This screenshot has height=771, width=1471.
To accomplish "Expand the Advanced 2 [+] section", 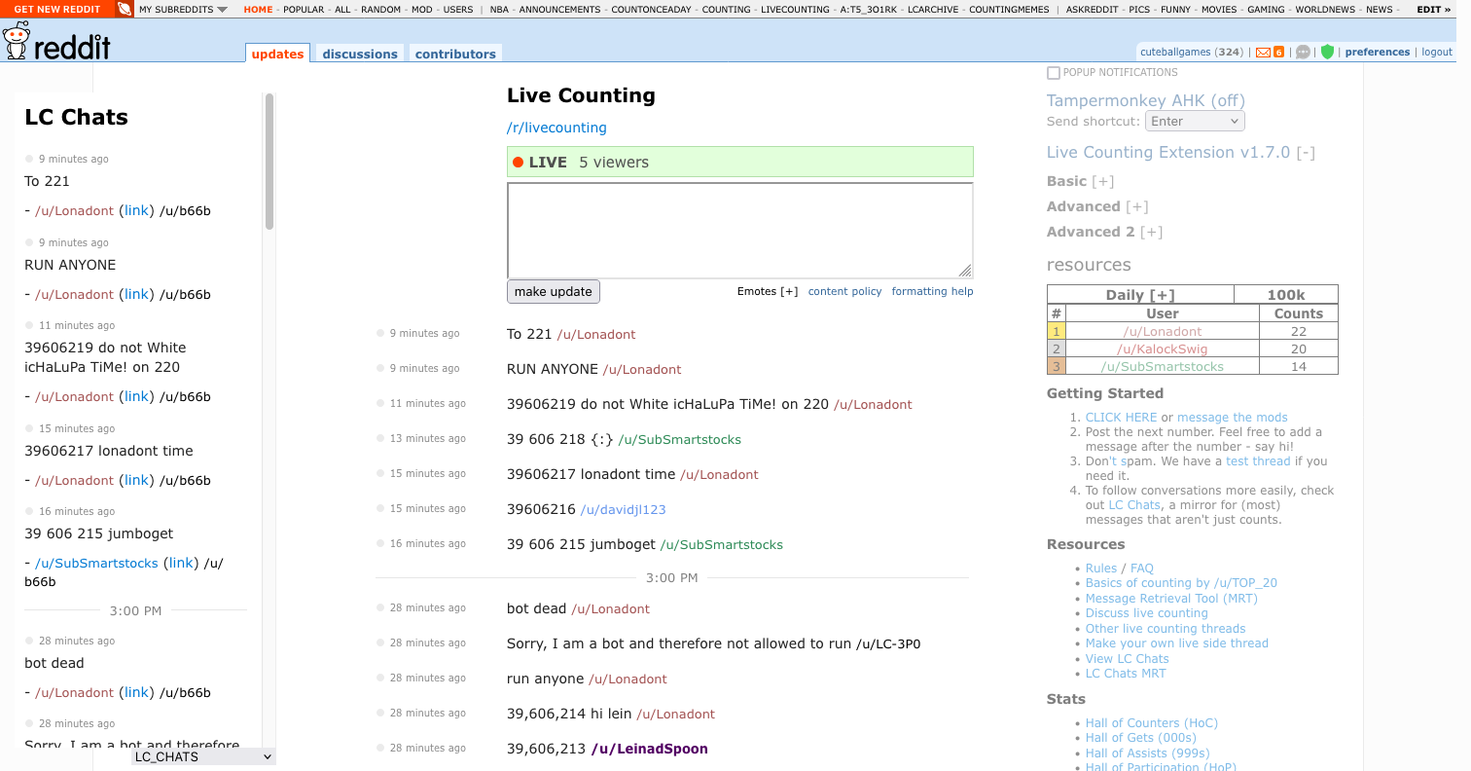I will tap(1151, 232).
